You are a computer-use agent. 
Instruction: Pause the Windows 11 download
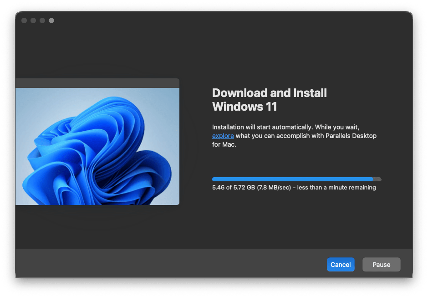pyautogui.click(x=381, y=264)
